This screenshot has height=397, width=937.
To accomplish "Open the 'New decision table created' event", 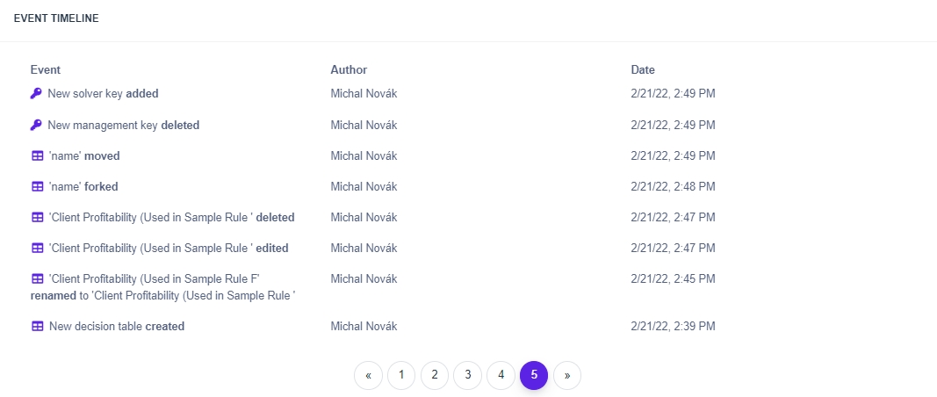I will coord(116,327).
